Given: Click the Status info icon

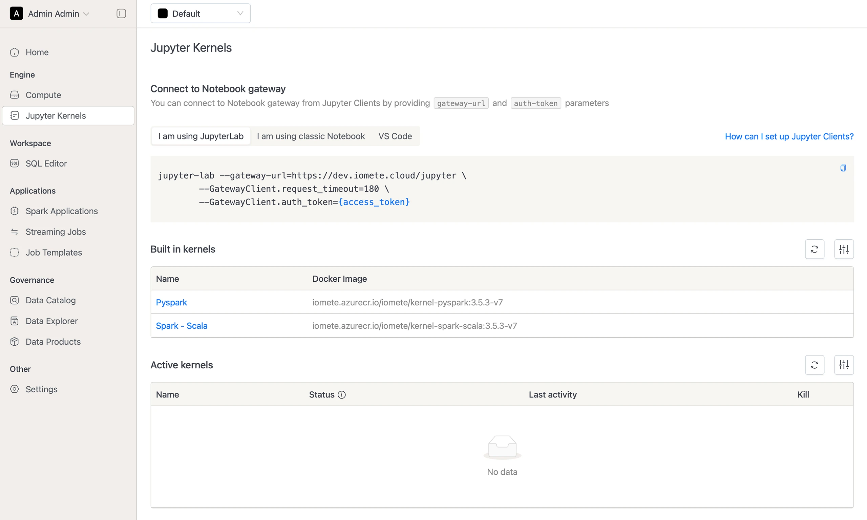Looking at the screenshot, I should tap(342, 395).
